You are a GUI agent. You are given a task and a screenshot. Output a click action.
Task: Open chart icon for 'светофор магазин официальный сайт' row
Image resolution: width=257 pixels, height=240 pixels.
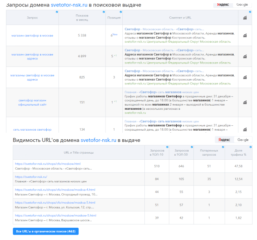tap(245, 102)
